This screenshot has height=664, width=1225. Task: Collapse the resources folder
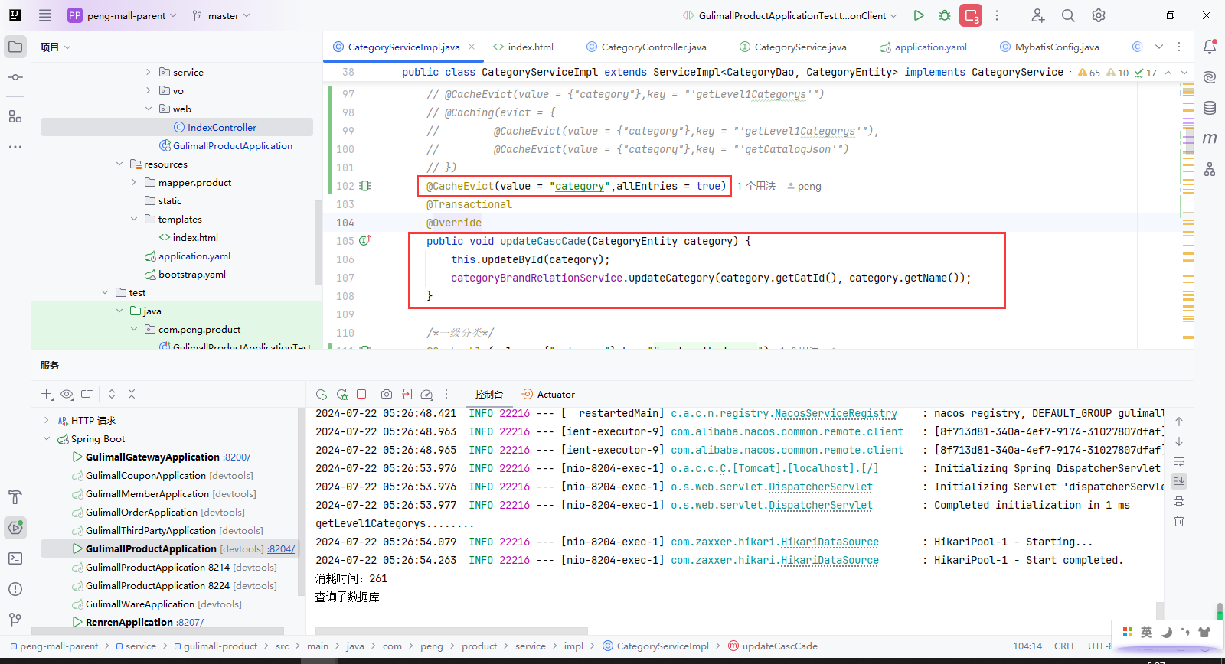pos(119,164)
